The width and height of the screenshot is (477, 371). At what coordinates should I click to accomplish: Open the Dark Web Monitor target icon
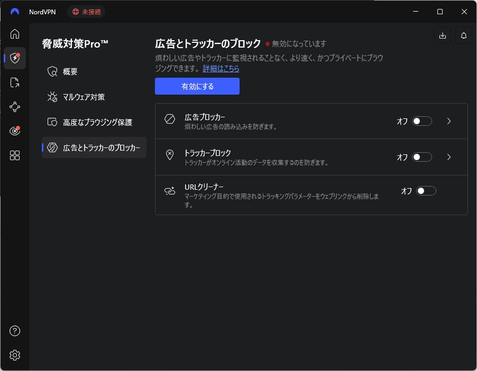coord(15,131)
